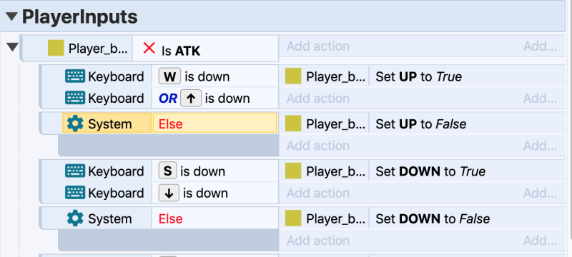Click Keyboard icon beside W is down
Image resolution: width=572 pixels, height=257 pixels.
(x=75, y=76)
